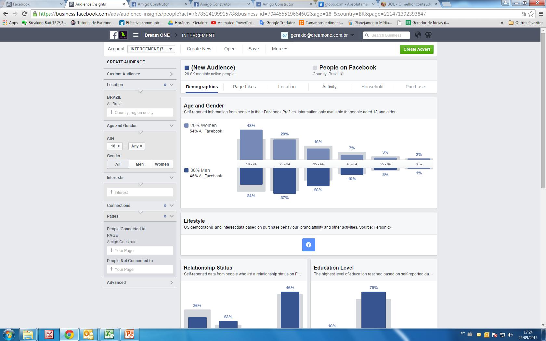The image size is (546, 341).
Task: Click the owl-face icon in the header
Action: click(428, 35)
